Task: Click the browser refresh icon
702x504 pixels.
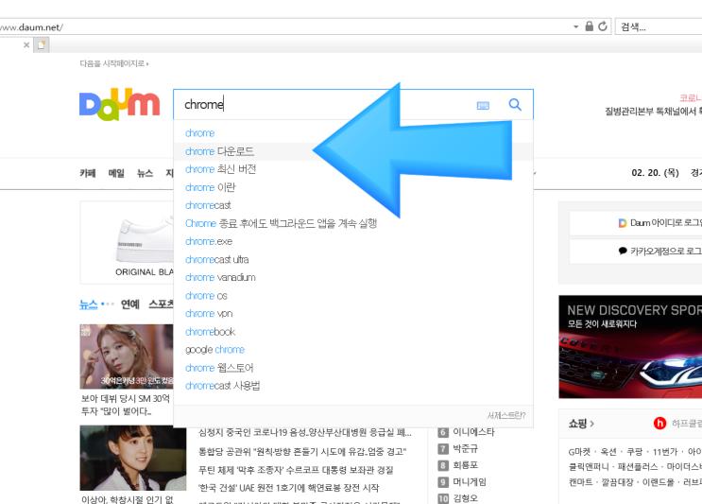Action: [x=603, y=26]
